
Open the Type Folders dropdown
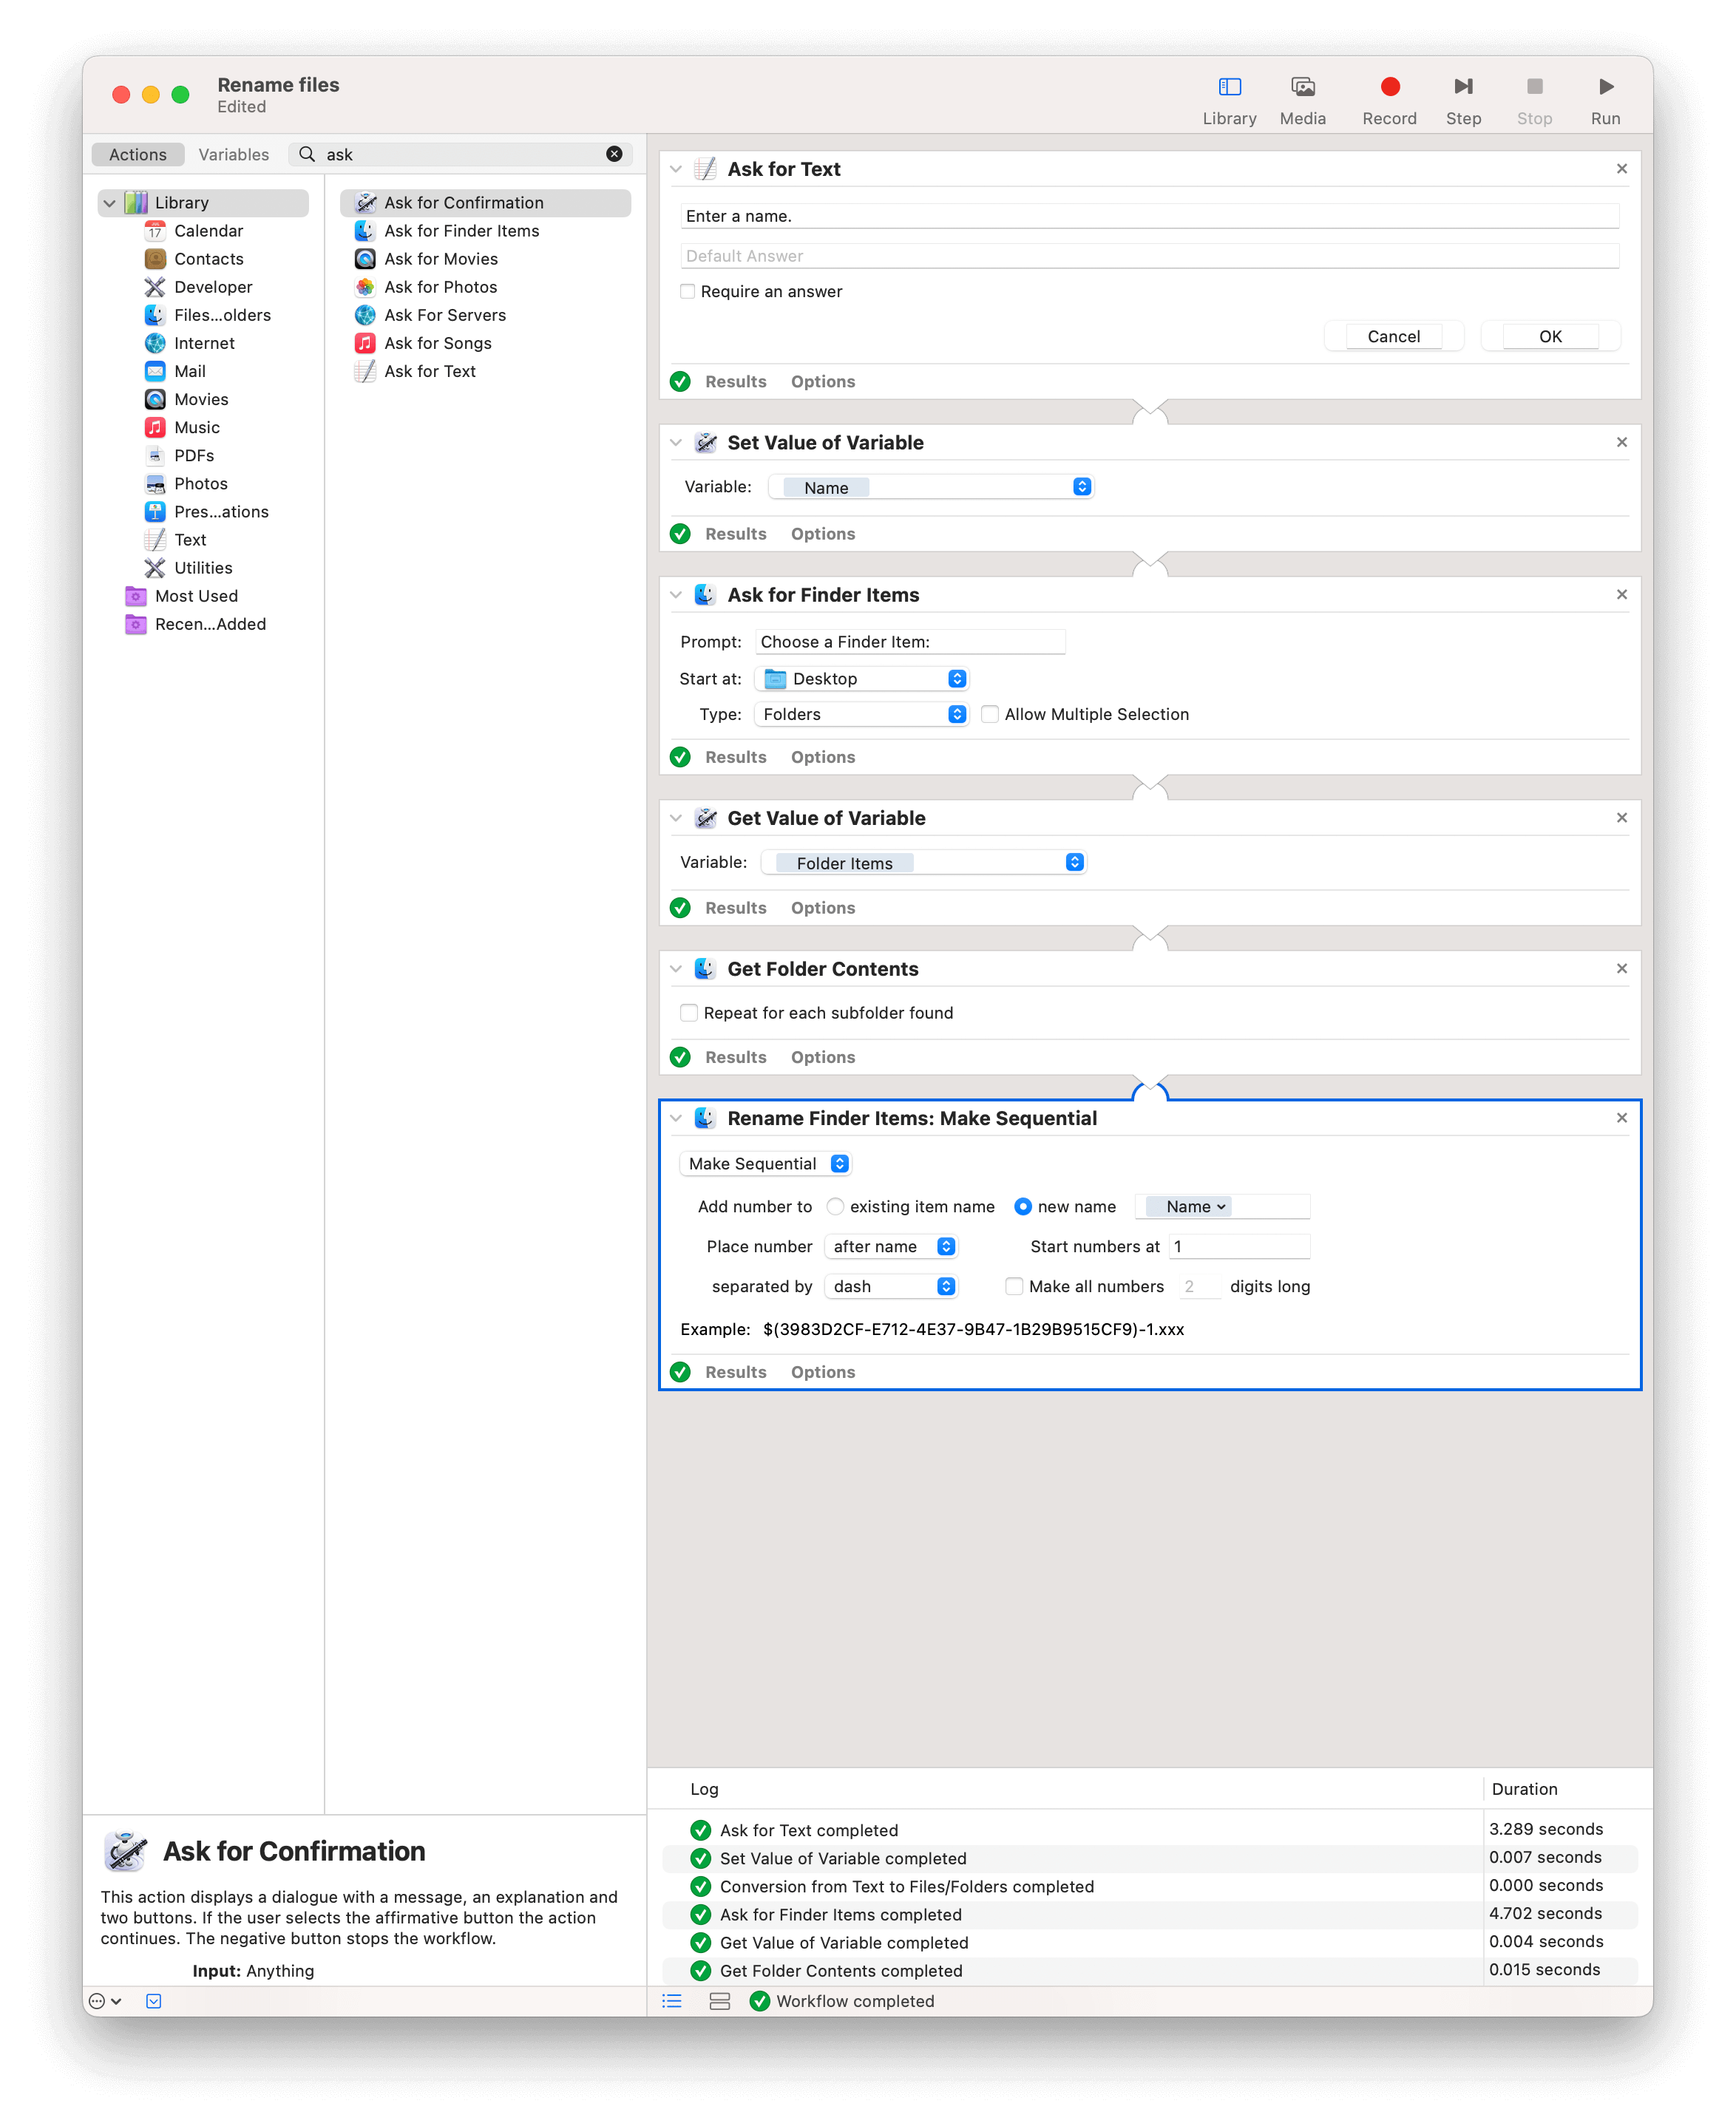pyautogui.click(x=861, y=714)
